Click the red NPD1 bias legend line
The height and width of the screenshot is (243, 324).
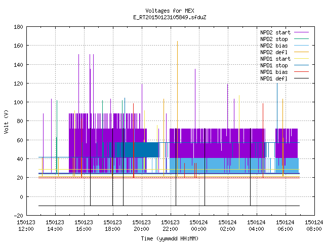click(x=301, y=72)
